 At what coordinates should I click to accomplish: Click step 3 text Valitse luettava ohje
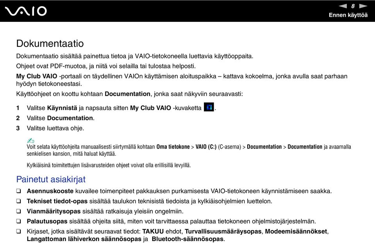click(55, 128)
